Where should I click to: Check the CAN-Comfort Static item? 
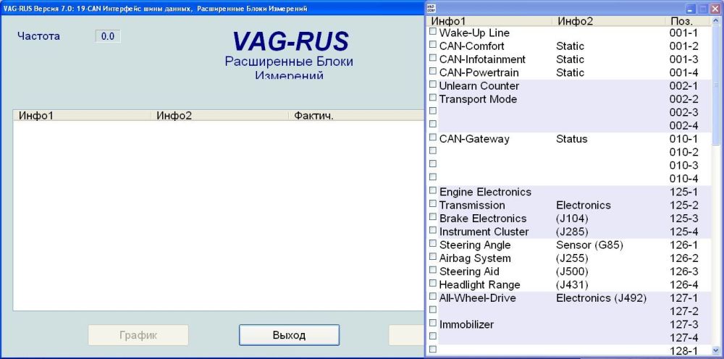tap(433, 46)
